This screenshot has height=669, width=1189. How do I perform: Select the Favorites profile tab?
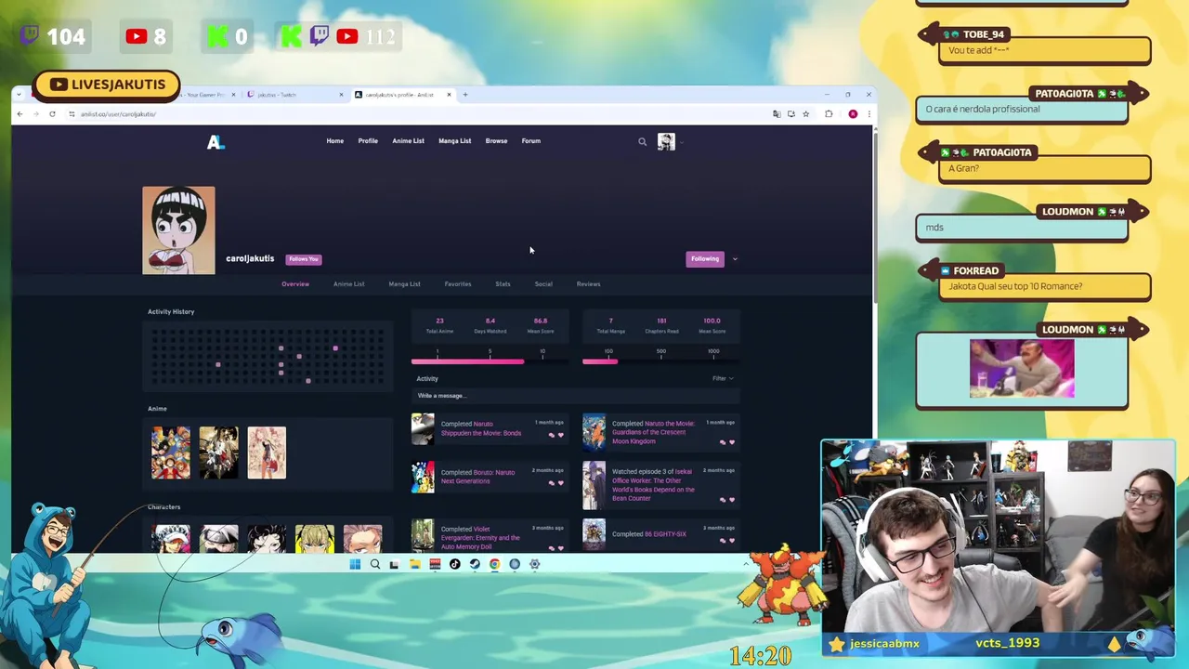(x=457, y=284)
